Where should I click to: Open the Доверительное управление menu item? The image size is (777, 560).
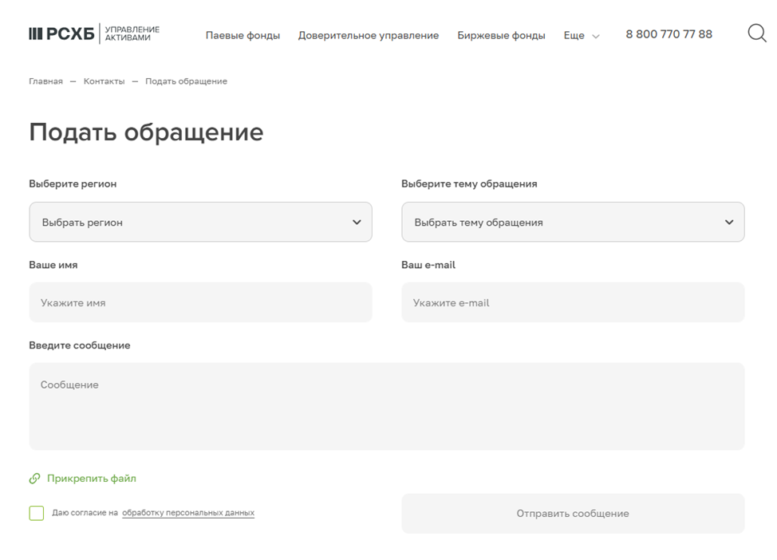coord(368,36)
